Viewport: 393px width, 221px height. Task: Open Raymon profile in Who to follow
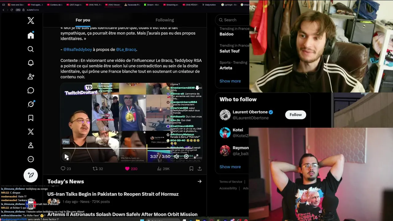pyautogui.click(x=240, y=148)
